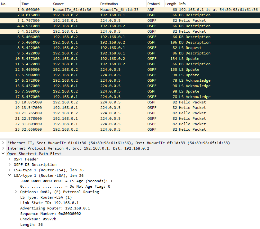Select packet 10 LS Update with length 134
The image size is (260, 229).
tap(130, 59)
